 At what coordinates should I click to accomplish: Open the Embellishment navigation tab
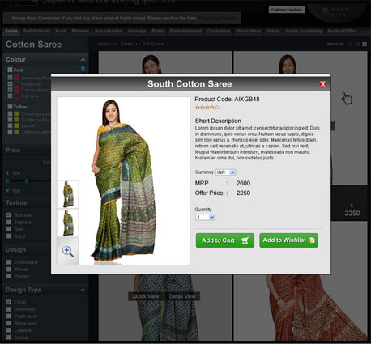(185, 31)
